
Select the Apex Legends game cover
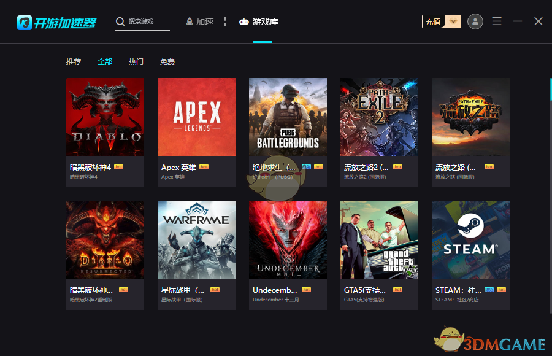coord(196,117)
